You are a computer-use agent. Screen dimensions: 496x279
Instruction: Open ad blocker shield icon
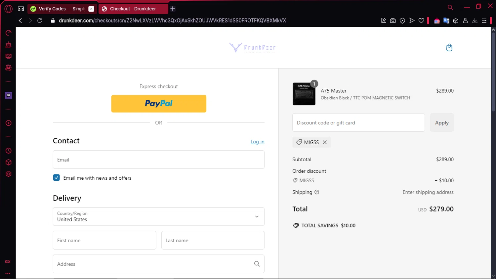[x=402, y=21]
